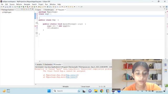
Task: Expand the MyProject tree node
Action: pyautogui.click(x=1, y=12)
